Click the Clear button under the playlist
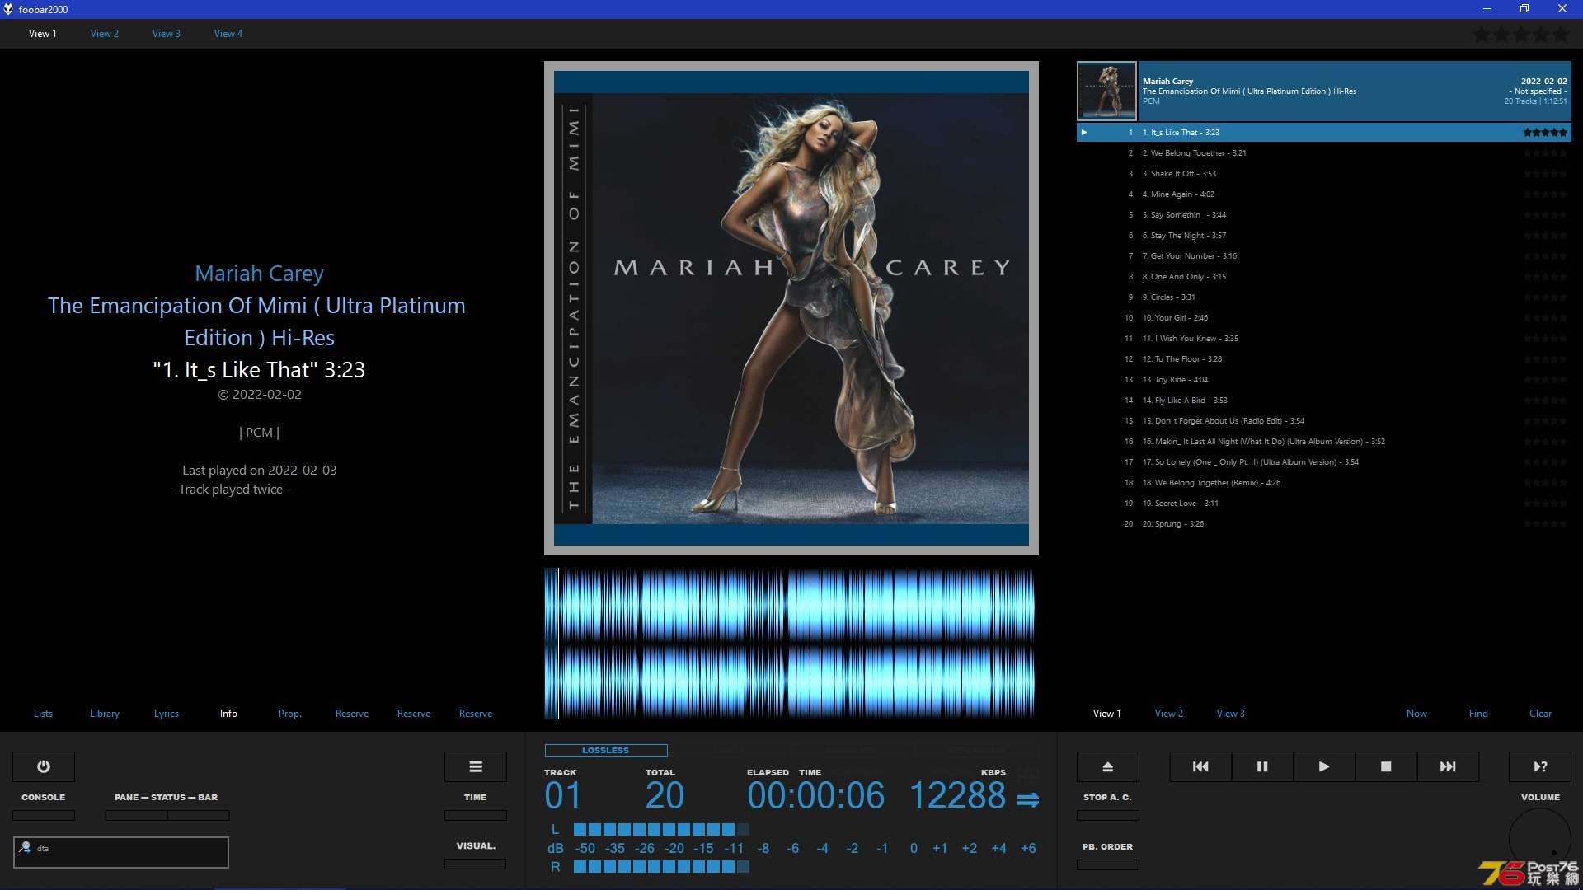Screen dimensions: 1583x890 pyautogui.click(x=1540, y=714)
